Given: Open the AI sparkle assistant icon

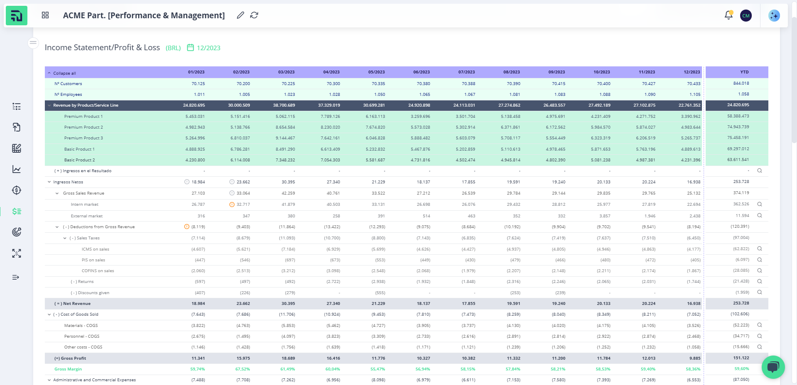Looking at the screenshot, I should click(x=774, y=15).
